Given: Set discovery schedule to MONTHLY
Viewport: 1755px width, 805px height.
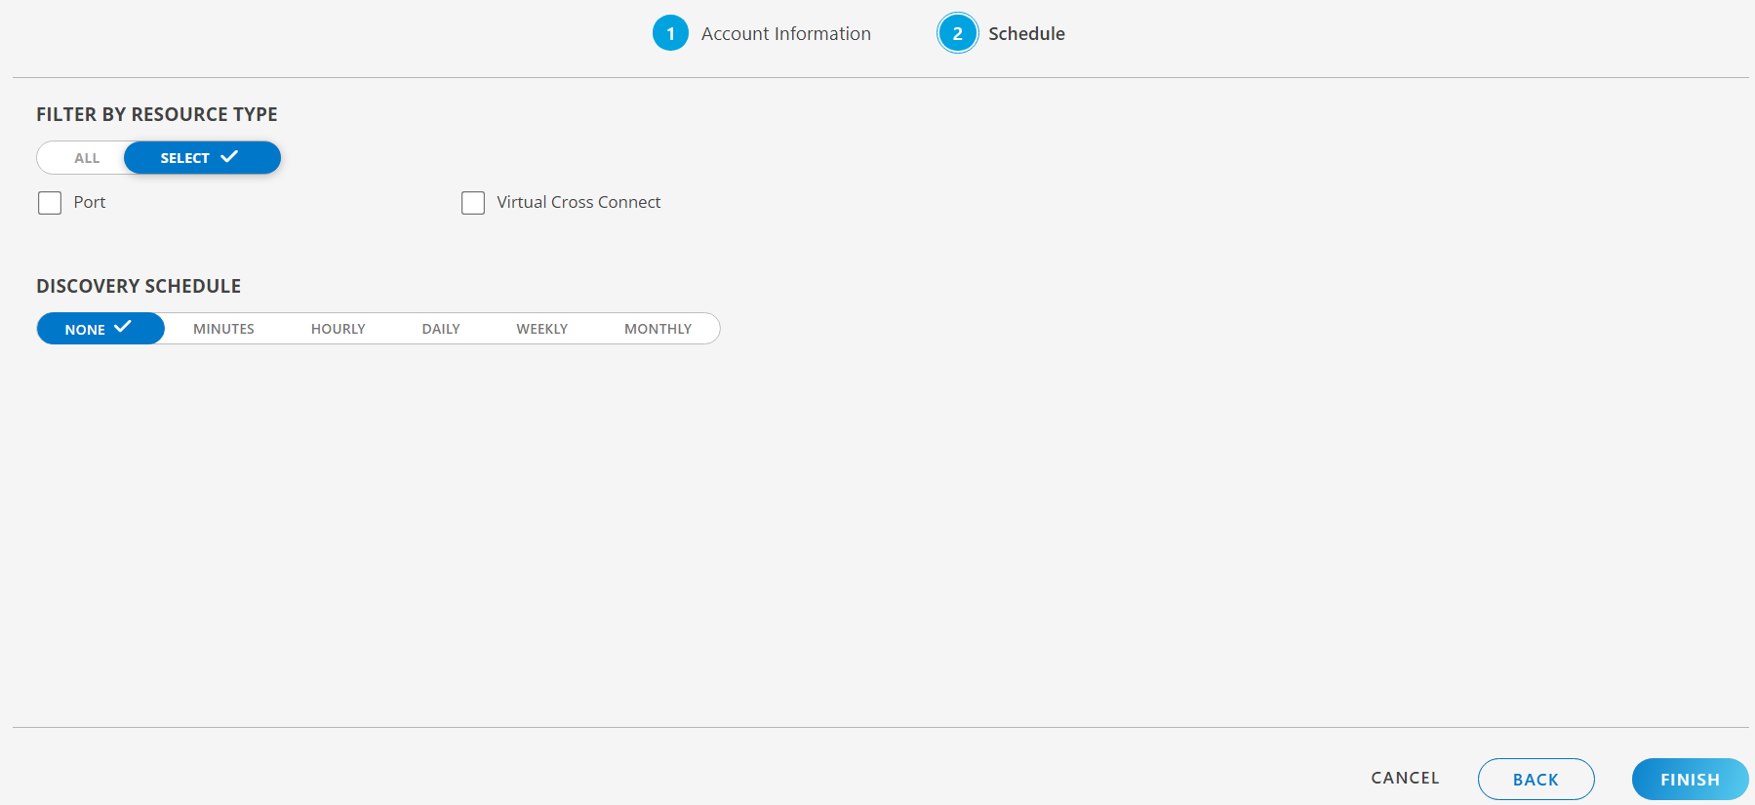Looking at the screenshot, I should click(658, 329).
